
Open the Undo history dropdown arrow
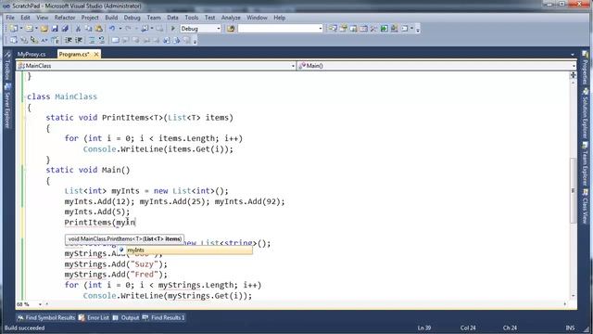point(120,29)
